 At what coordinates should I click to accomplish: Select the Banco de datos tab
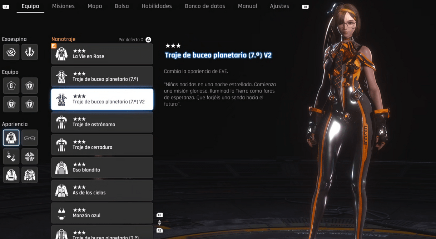[x=205, y=6]
